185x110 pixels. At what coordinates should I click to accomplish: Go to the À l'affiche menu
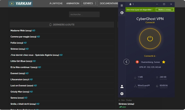(x=56, y=4)
